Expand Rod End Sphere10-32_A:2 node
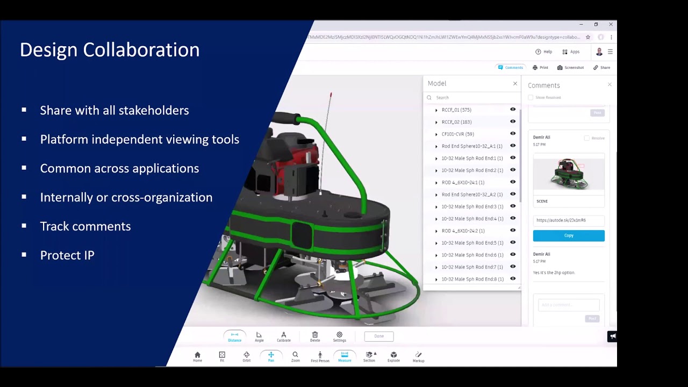This screenshot has height=387, width=688. tap(436, 195)
